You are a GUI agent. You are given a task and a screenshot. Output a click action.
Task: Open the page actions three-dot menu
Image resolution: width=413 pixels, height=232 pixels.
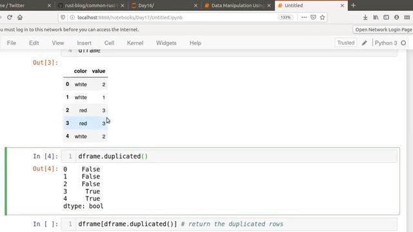pos(304,17)
